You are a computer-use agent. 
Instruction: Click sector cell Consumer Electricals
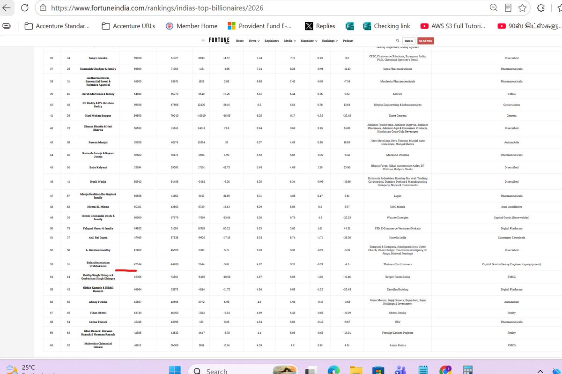pos(511,237)
